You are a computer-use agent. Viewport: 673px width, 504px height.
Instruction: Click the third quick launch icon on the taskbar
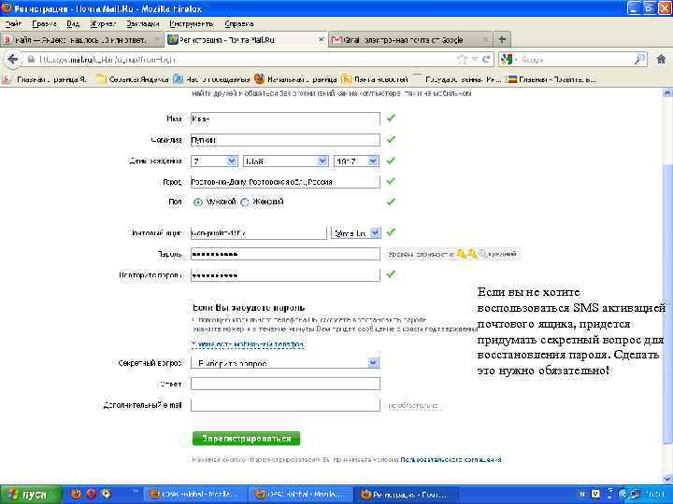coord(107,494)
